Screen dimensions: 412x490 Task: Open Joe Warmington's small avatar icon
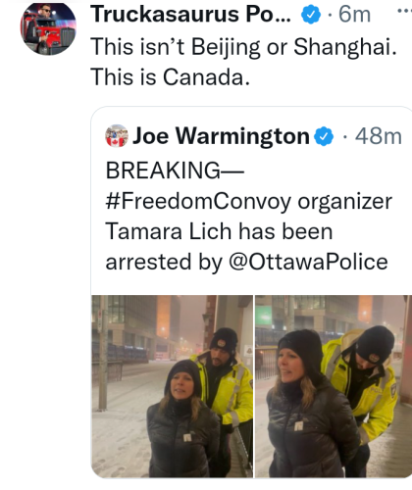pos(117,136)
